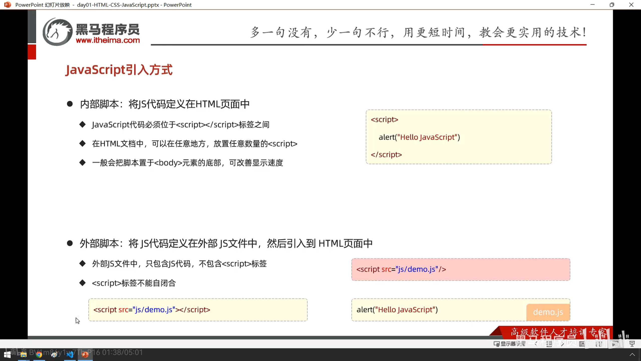Advance to the next slide using the status bar arrow
Image resolution: width=641 pixels, height=361 pixels.
click(562, 344)
